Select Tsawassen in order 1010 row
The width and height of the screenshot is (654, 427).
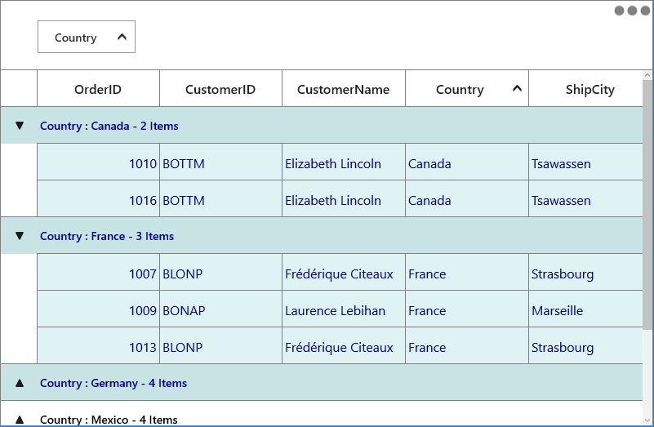(585, 162)
